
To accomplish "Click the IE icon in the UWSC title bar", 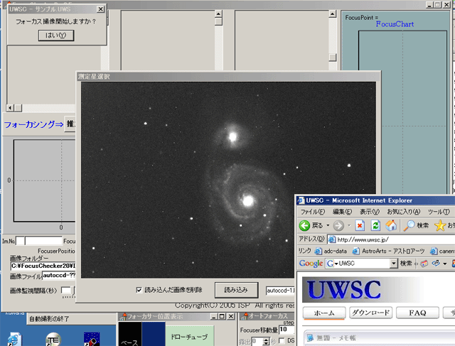I will coord(301,200).
